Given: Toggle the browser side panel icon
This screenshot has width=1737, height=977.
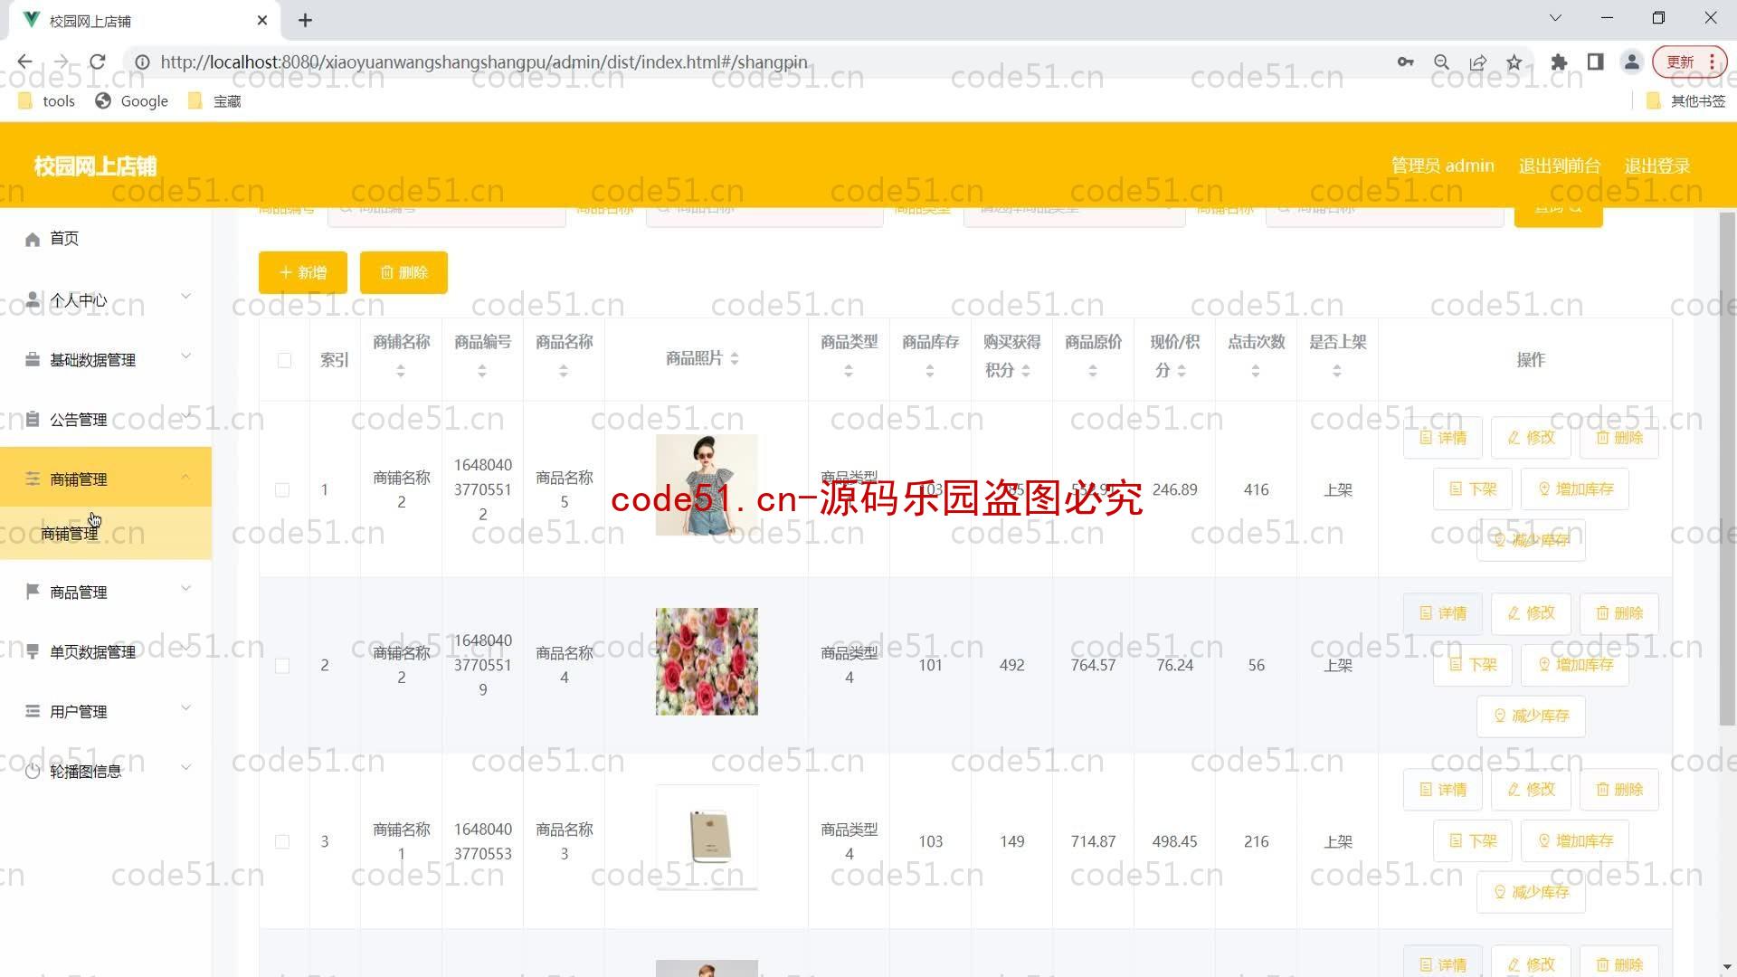Looking at the screenshot, I should [x=1596, y=62].
